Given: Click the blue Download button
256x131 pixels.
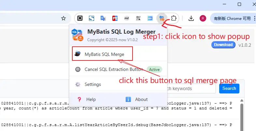Looking at the screenshot, I should tap(223, 45).
